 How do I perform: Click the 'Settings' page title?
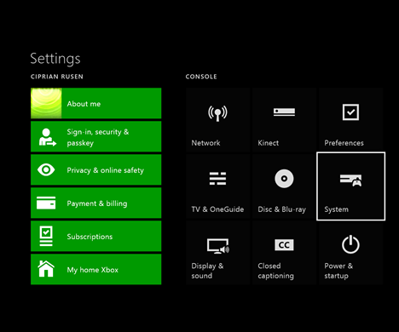tap(55, 59)
